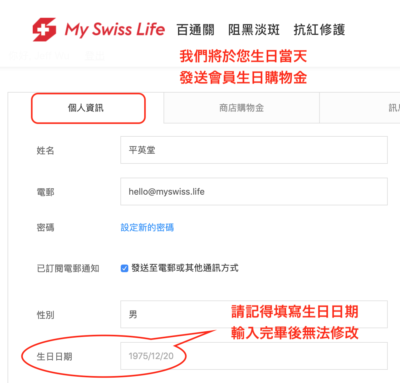This screenshot has width=400, height=383.
Task: Click the 你好, Jeff Wu greeting
Action: tap(39, 56)
